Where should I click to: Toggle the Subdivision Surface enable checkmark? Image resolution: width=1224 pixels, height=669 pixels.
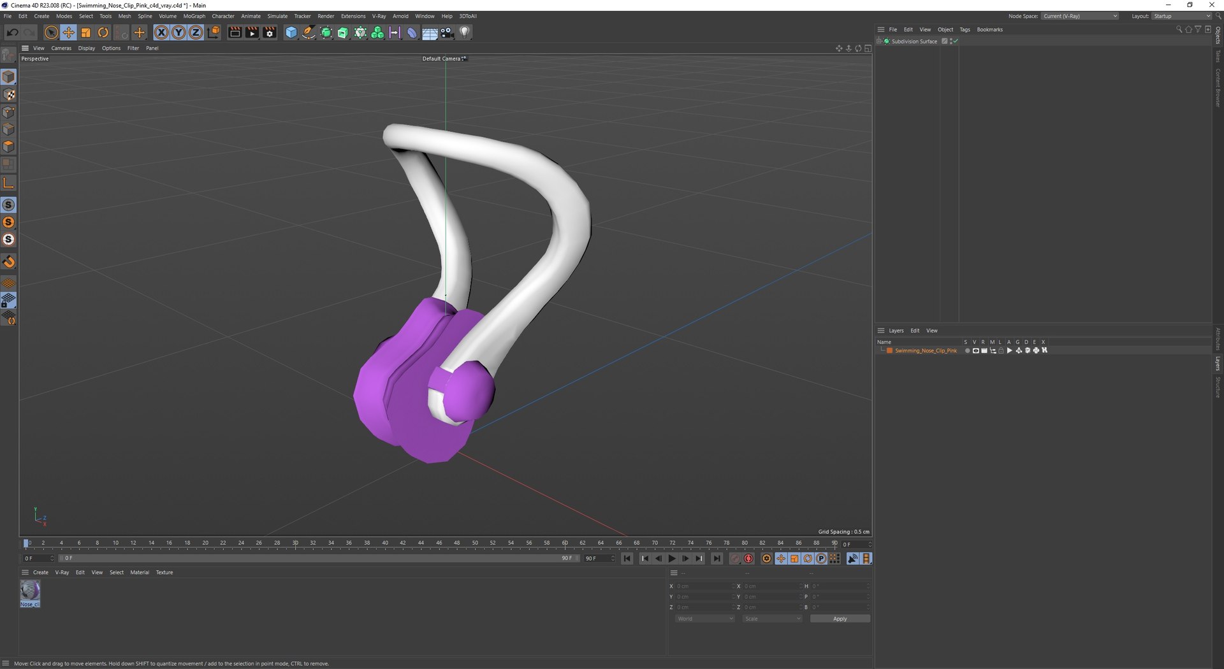(x=956, y=41)
